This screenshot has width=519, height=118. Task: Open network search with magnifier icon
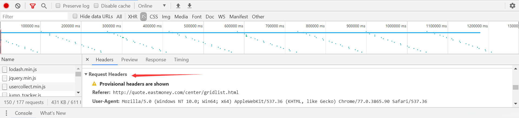pos(44,6)
